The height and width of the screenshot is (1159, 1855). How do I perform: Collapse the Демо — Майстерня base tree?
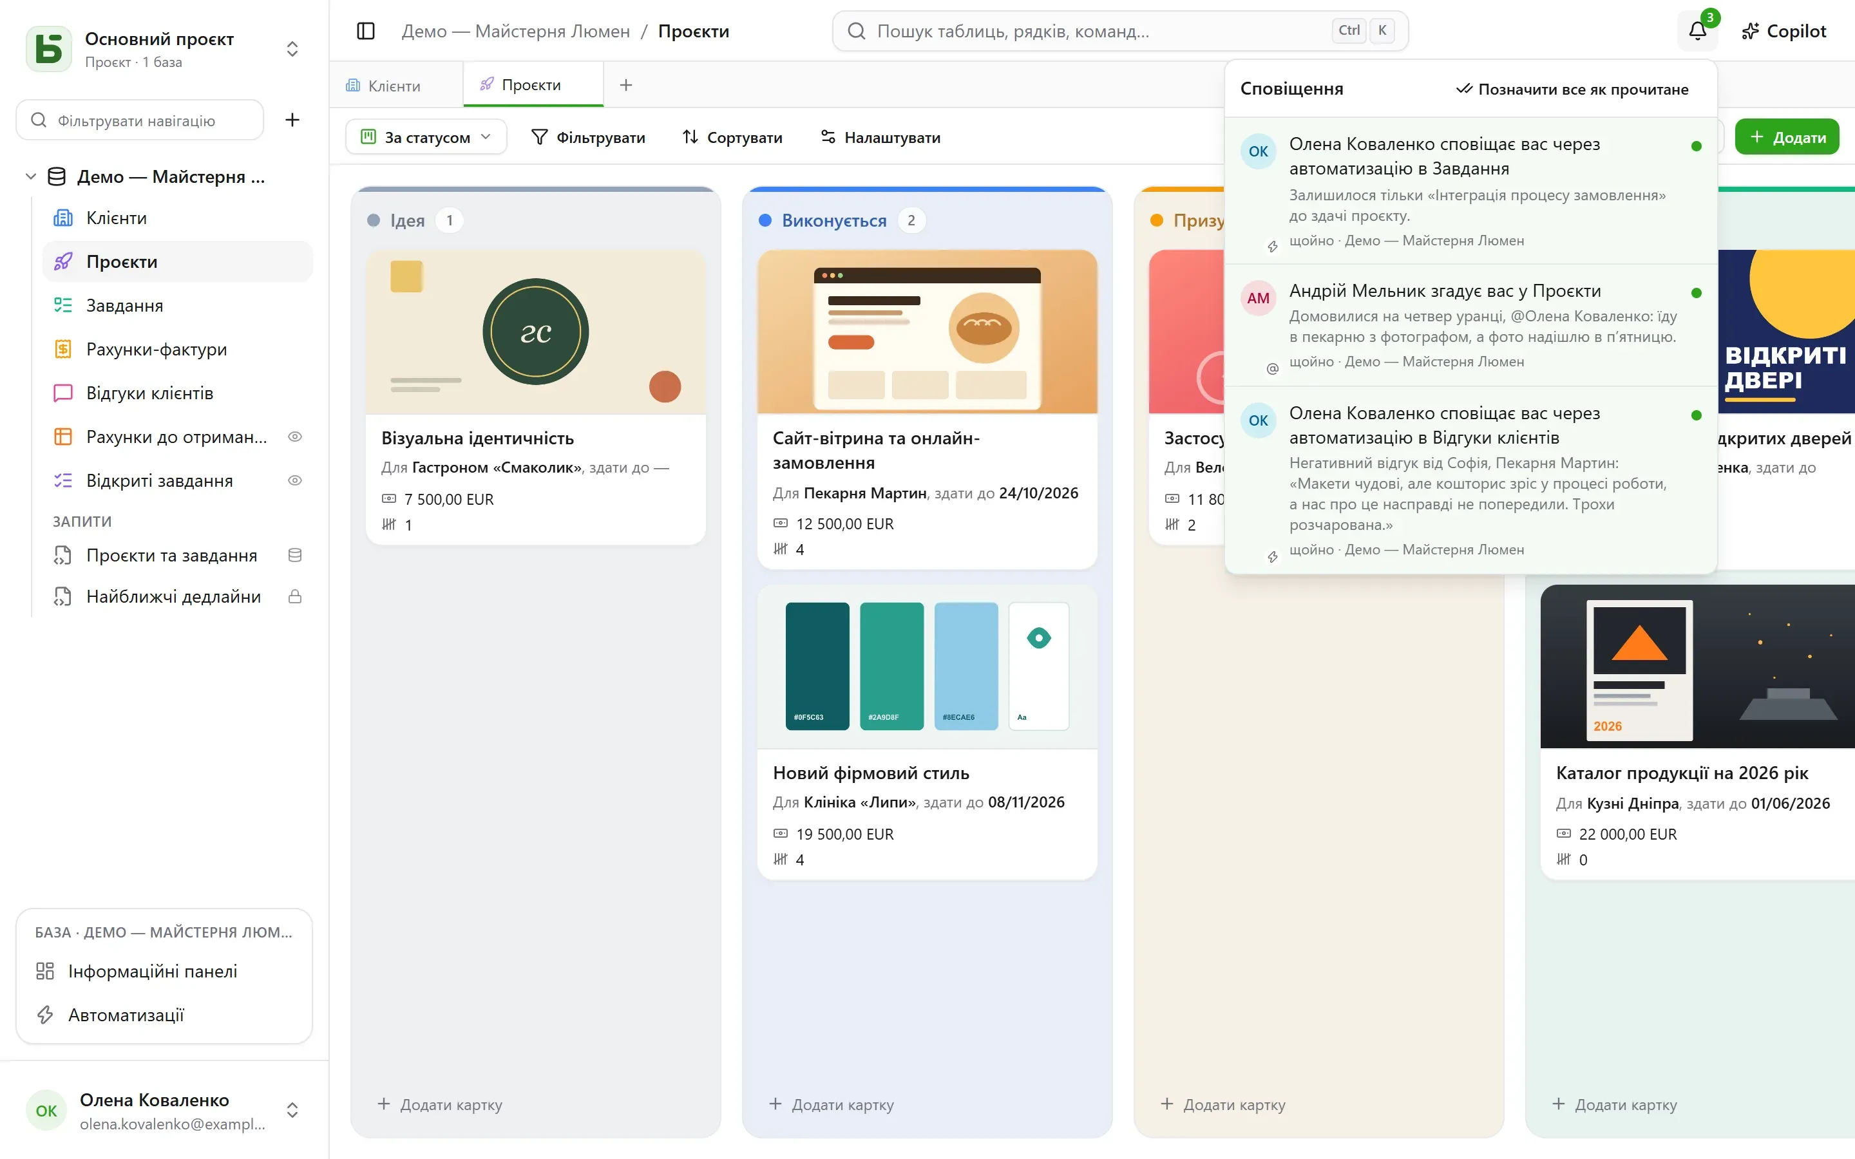[x=31, y=176]
